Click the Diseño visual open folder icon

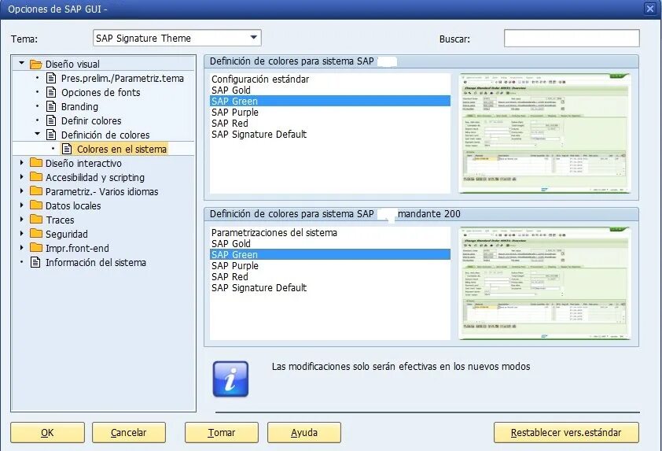click(x=36, y=65)
